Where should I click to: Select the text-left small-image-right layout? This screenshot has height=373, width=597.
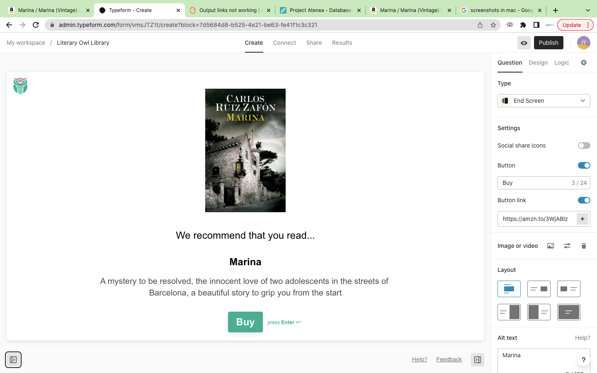click(539, 289)
